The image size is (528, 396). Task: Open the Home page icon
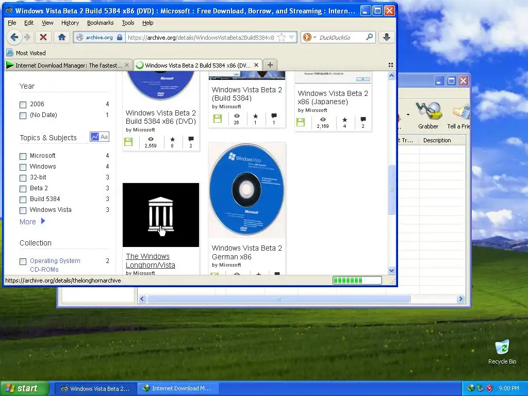tap(62, 37)
